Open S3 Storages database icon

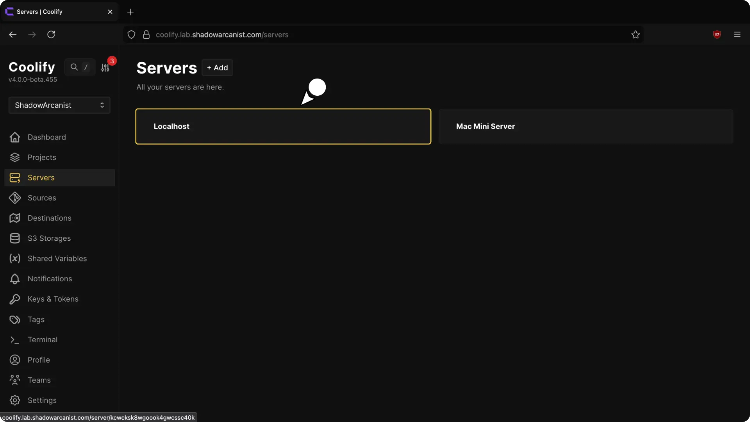[14, 238]
